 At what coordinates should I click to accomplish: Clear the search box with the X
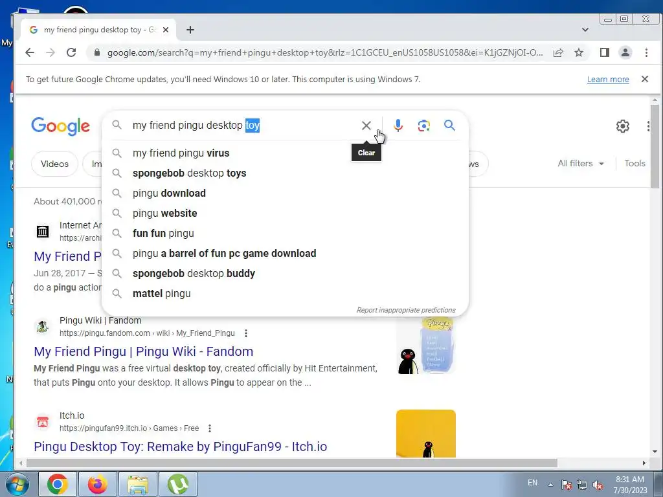click(x=366, y=126)
